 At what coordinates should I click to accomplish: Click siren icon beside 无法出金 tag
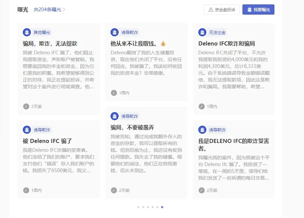pos(202,32)
